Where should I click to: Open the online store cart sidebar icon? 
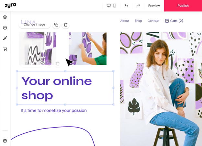tap(5, 49)
